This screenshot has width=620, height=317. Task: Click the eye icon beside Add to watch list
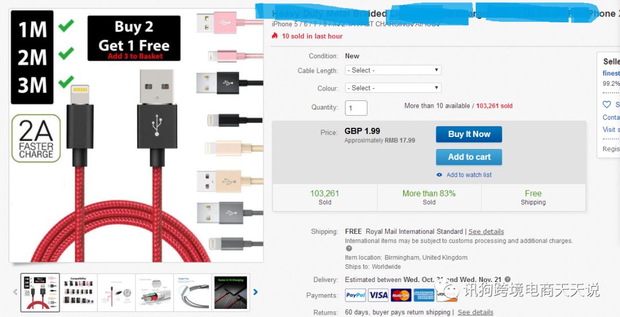click(439, 175)
